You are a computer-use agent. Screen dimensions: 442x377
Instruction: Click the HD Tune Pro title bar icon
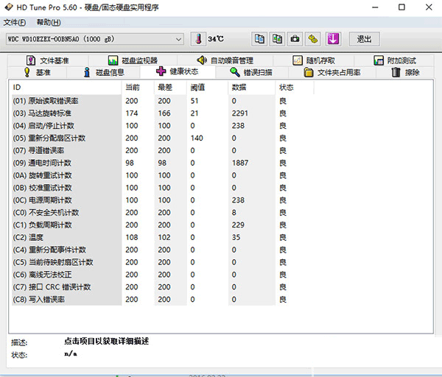[x=8, y=7]
